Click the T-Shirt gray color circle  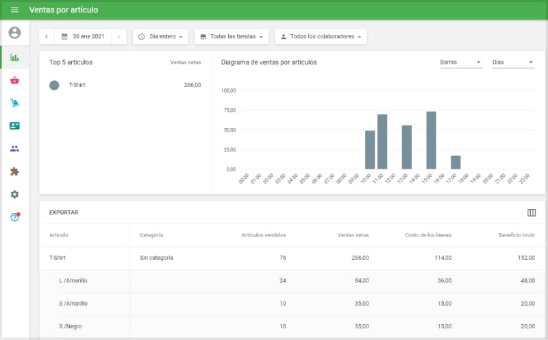[x=54, y=85]
